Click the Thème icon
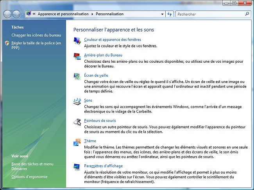The image size is (254, 190). click(x=77, y=142)
